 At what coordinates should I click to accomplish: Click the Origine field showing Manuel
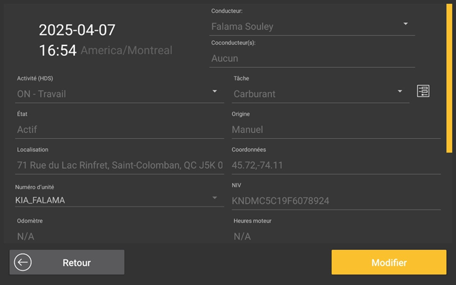(x=335, y=130)
